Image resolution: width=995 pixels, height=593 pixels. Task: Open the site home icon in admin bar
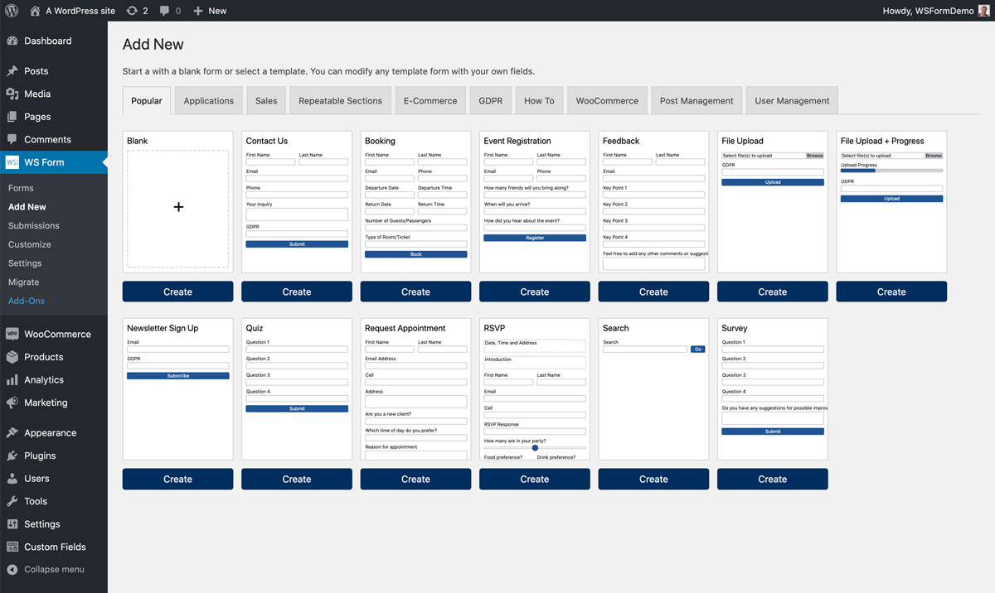click(35, 11)
